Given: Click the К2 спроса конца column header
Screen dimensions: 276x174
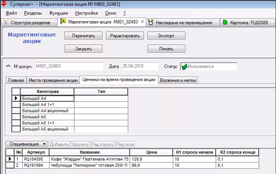Looking at the screenshot, I should pyautogui.click(x=238, y=152).
